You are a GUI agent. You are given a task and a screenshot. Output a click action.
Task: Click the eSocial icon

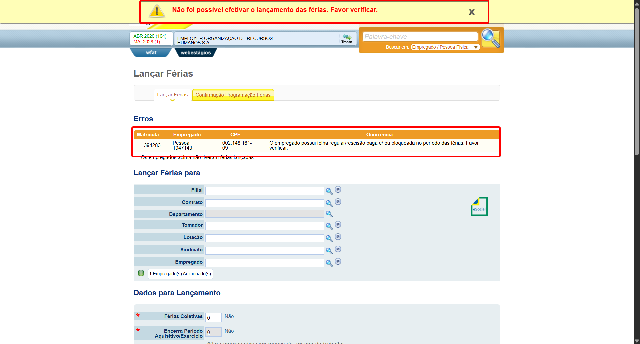[479, 206]
